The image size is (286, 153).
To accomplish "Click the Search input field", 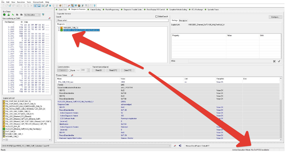I will coord(112,20).
